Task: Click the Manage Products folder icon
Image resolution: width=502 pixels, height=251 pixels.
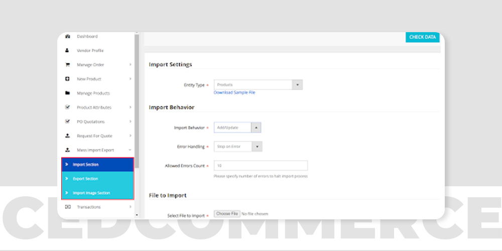Action: (x=67, y=93)
